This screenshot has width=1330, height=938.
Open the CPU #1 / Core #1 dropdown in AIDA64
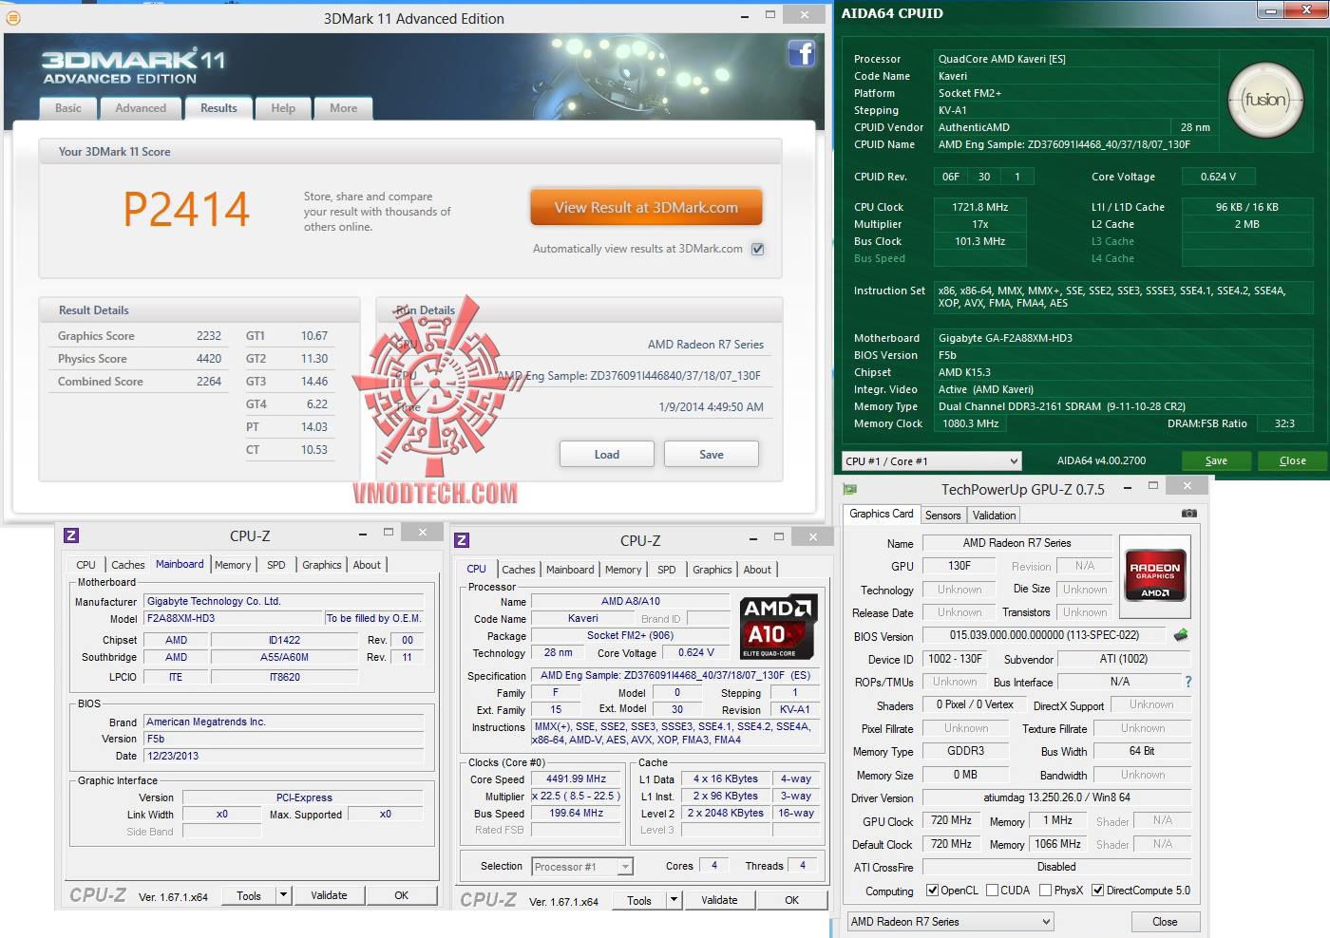pos(932,461)
